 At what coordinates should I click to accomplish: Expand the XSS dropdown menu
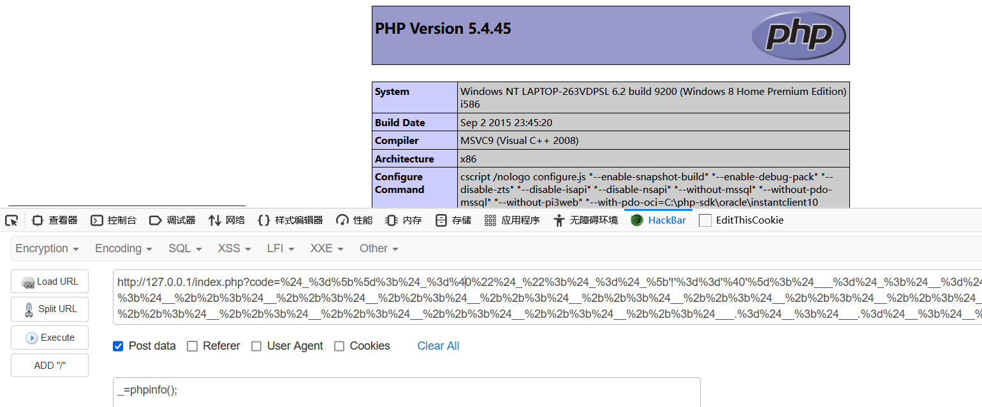point(234,248)
